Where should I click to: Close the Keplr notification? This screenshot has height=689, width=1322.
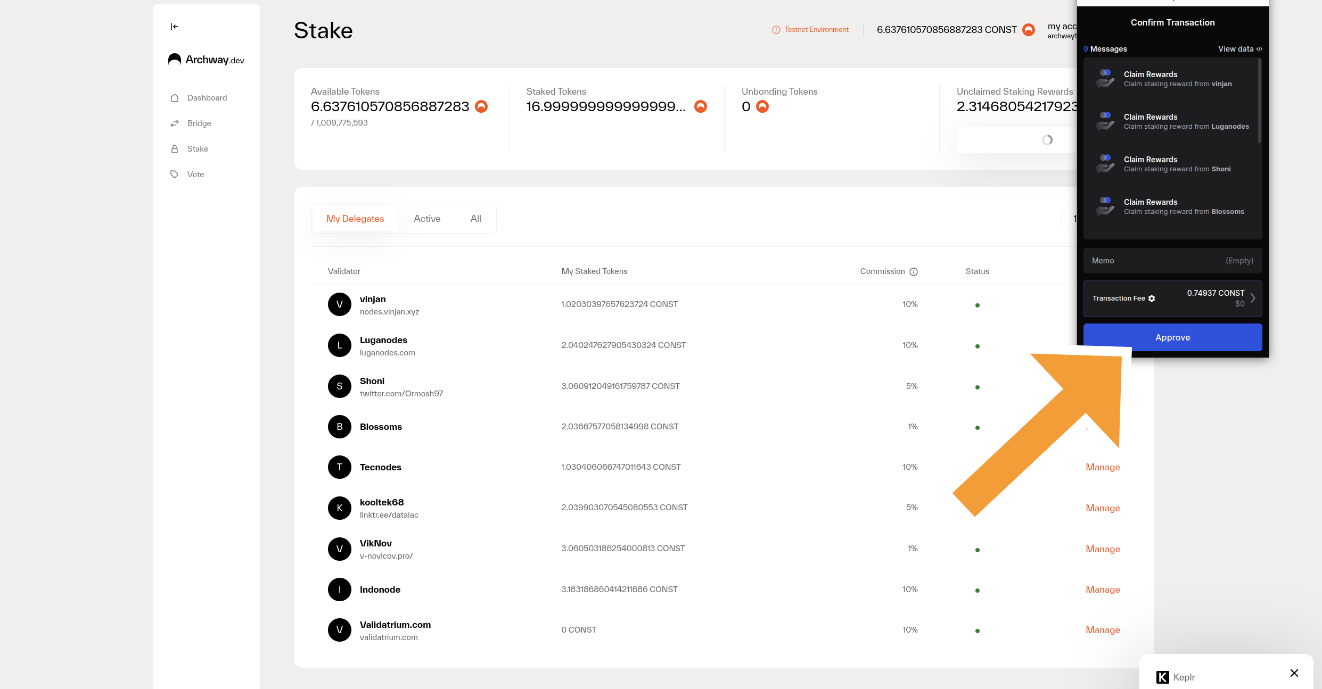1294,673
